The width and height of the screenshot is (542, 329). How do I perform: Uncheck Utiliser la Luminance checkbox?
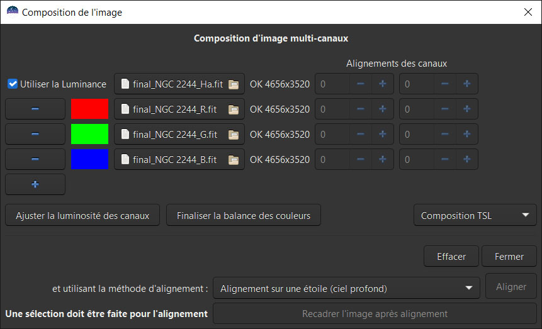click(13, 84)
